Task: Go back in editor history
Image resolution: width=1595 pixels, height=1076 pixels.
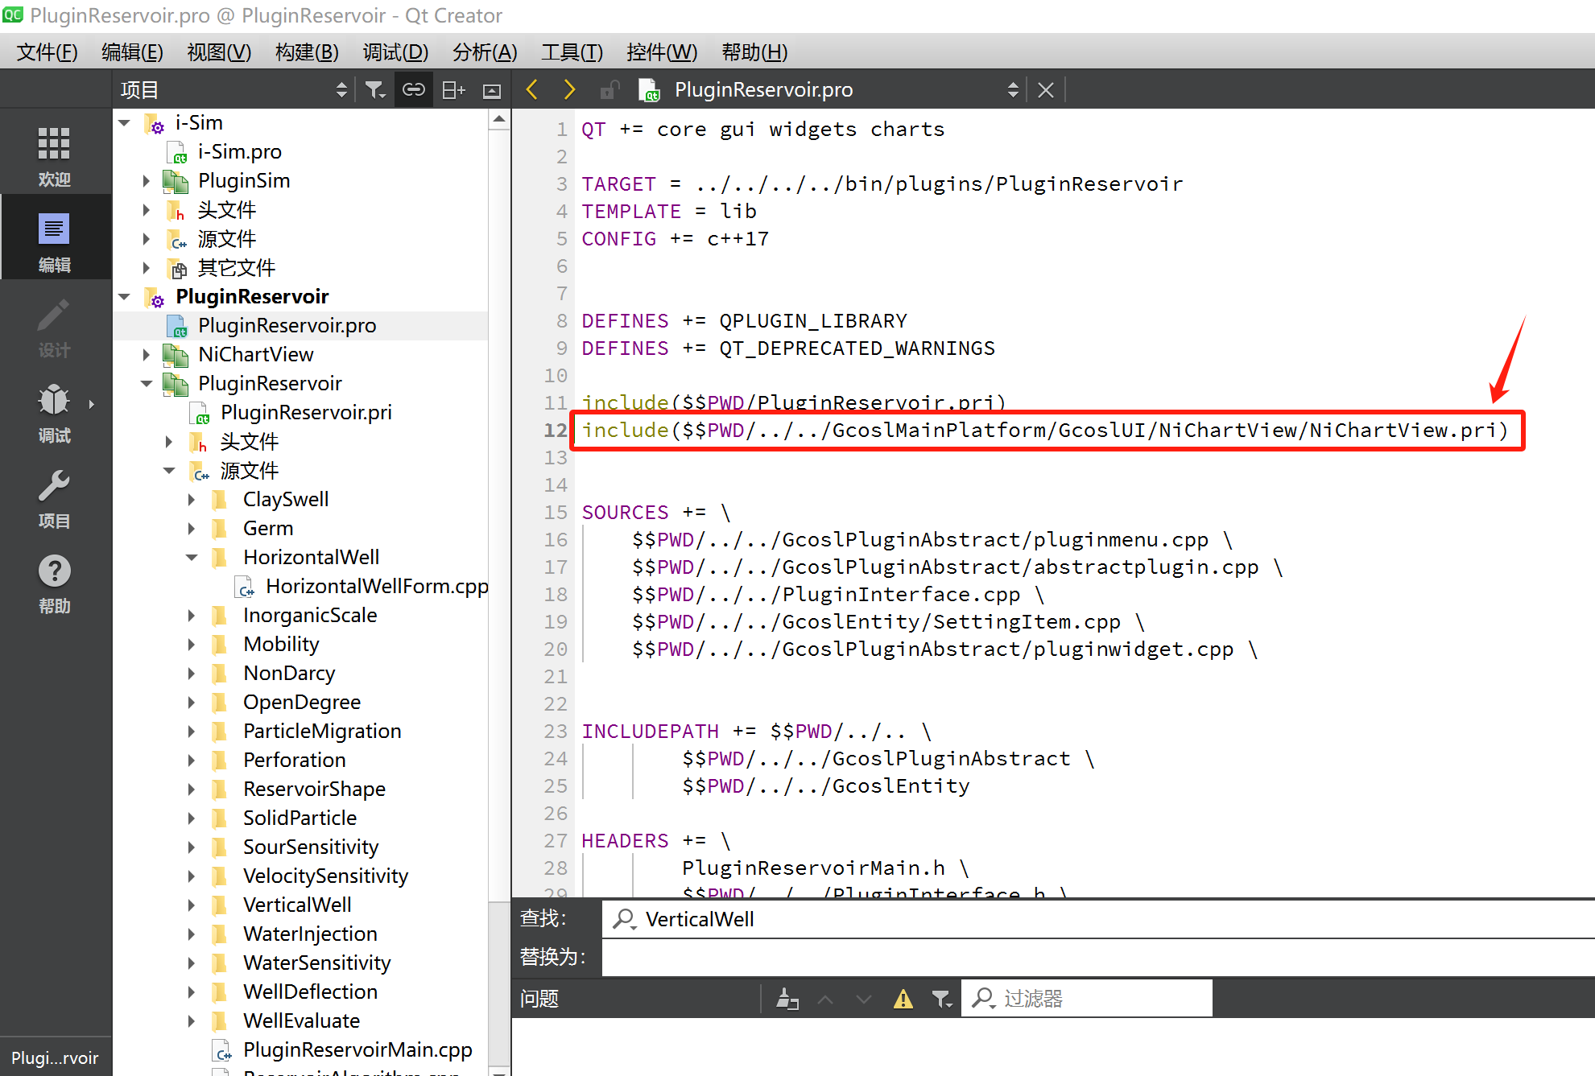Action: [532, 90]
